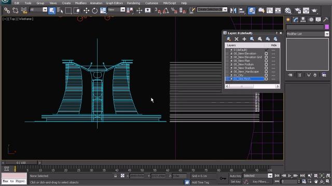Add selected objects to highlighted layer

(x=244, y=39)
